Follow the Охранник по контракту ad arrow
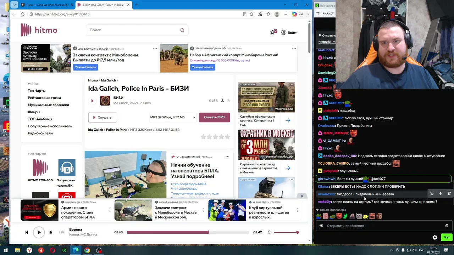Screen dimensions: 454x255 point(288,168)
